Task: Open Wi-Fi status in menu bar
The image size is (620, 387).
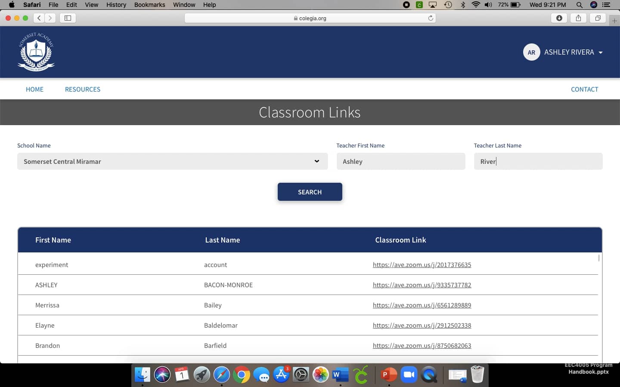Action: (476, 5)
